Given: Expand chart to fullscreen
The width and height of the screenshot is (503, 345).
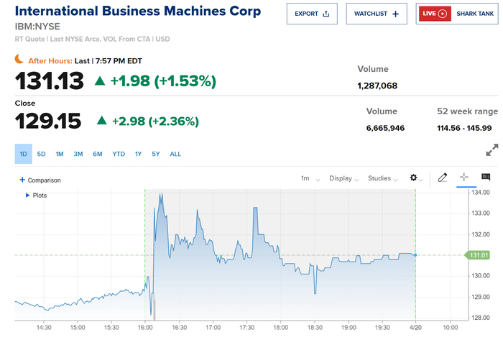Looking at the screenshot, I should pyautogui.click(x=492, y=151).
